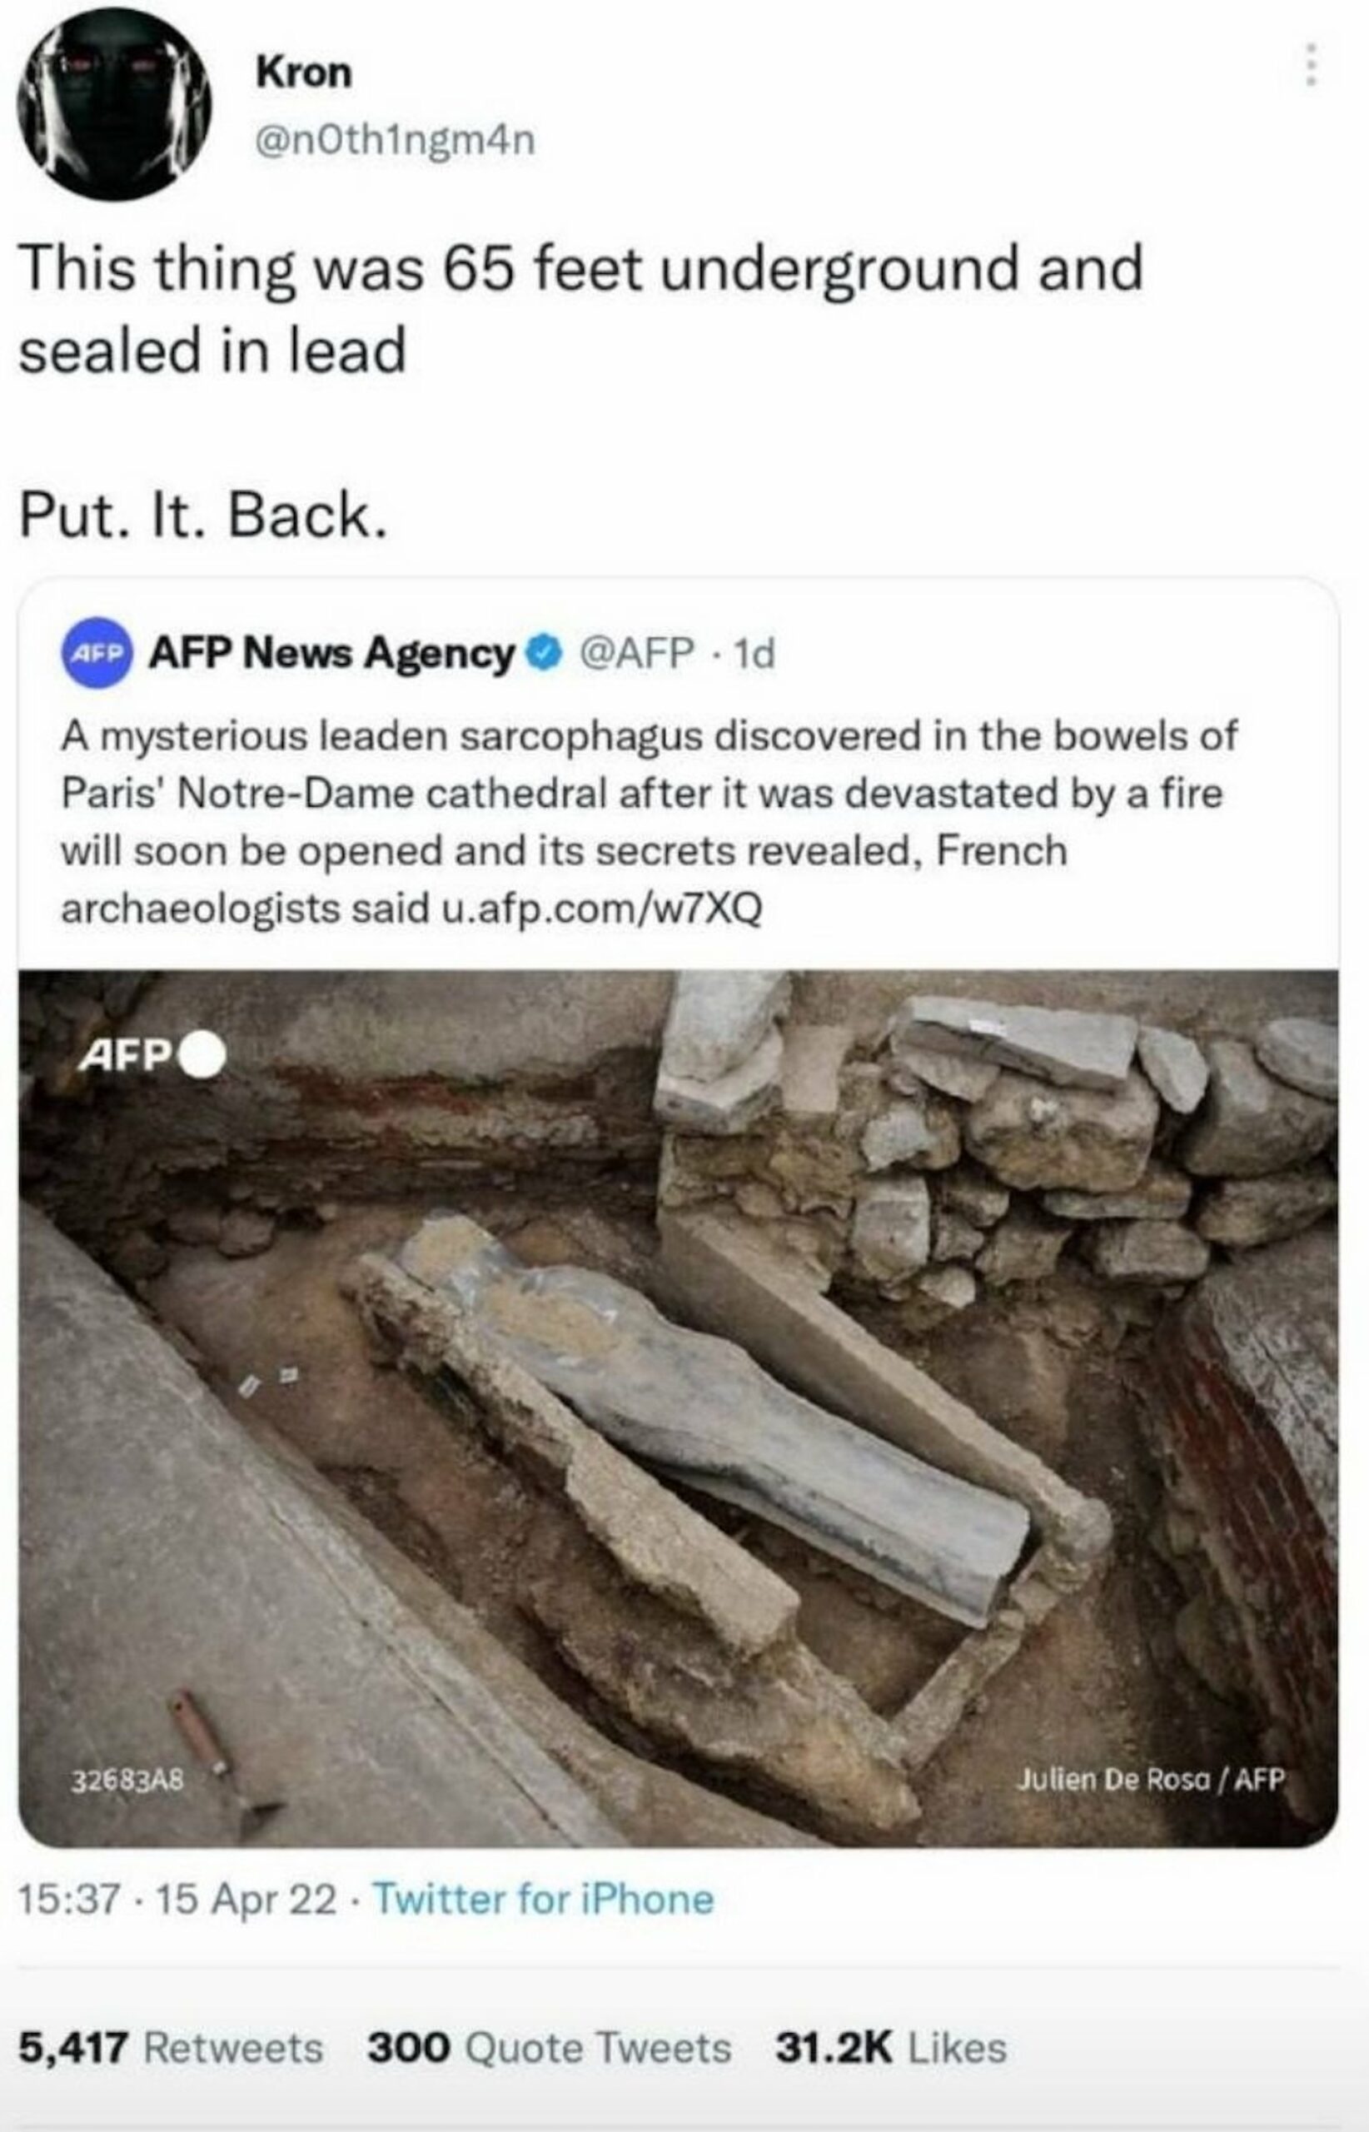The image size is (1369, 2132).
Task: View the 5,417 Retweets list
Action: [x=171, y=2047]
